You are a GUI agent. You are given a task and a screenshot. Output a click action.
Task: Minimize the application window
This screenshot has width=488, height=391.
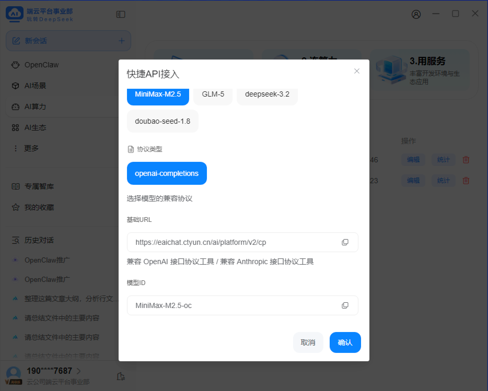(x=436, y=14)
